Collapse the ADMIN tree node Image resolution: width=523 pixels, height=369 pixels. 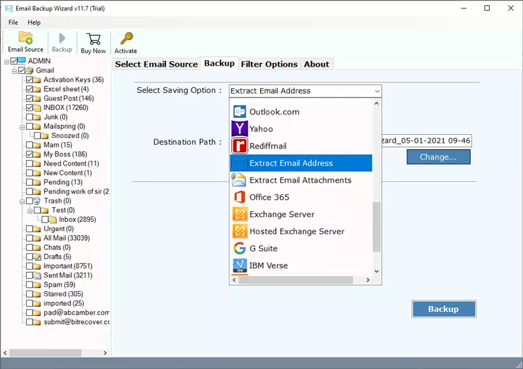7,61
